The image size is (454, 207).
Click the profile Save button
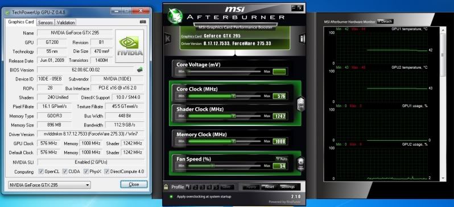pos(227,187)
